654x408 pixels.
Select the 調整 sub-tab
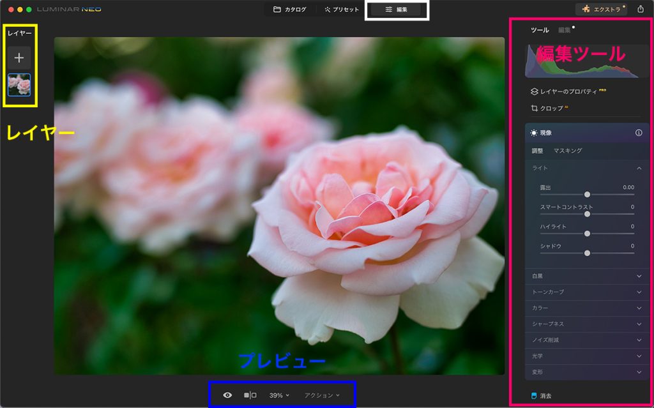click(x=537, y=151)
